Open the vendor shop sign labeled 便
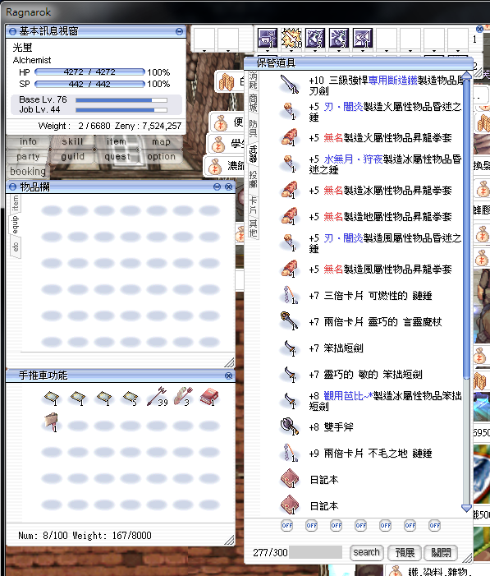 tap(227, 122)
